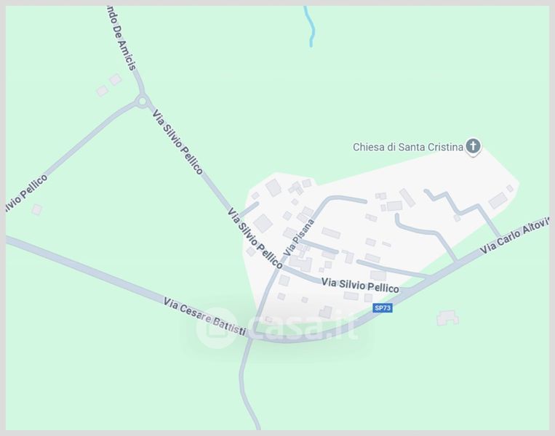Click the casa.it watermark logo
This screenshot has height=436, width=555.
coord(276,328)
